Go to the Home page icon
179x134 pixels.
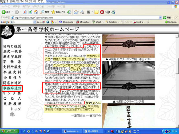36,12
